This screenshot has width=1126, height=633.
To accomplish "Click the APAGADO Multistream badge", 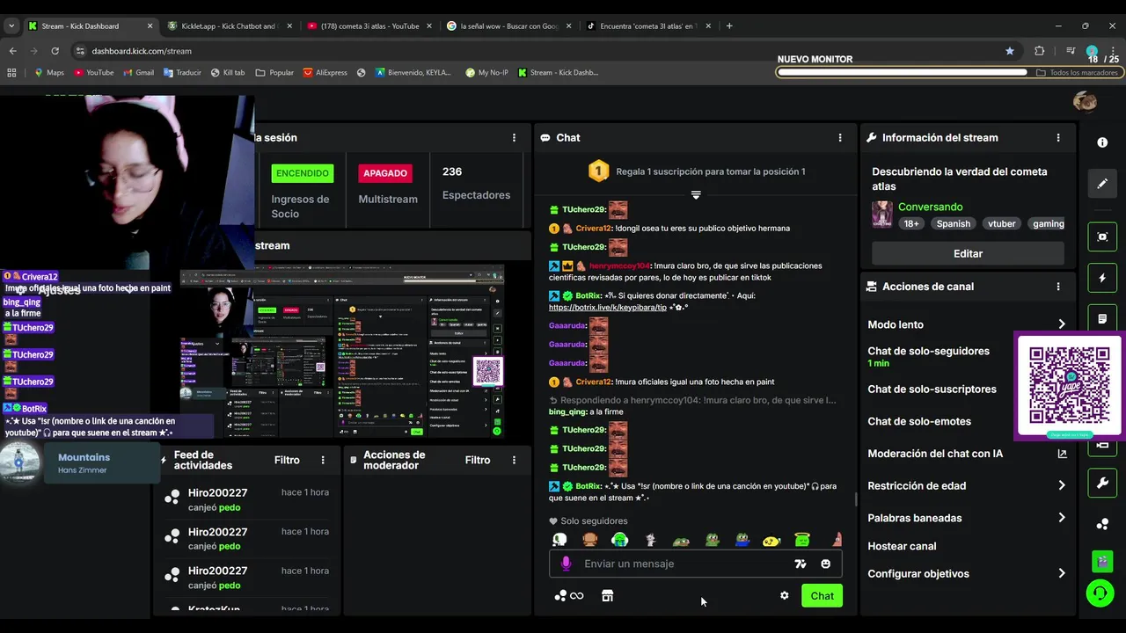I will 385,173.
